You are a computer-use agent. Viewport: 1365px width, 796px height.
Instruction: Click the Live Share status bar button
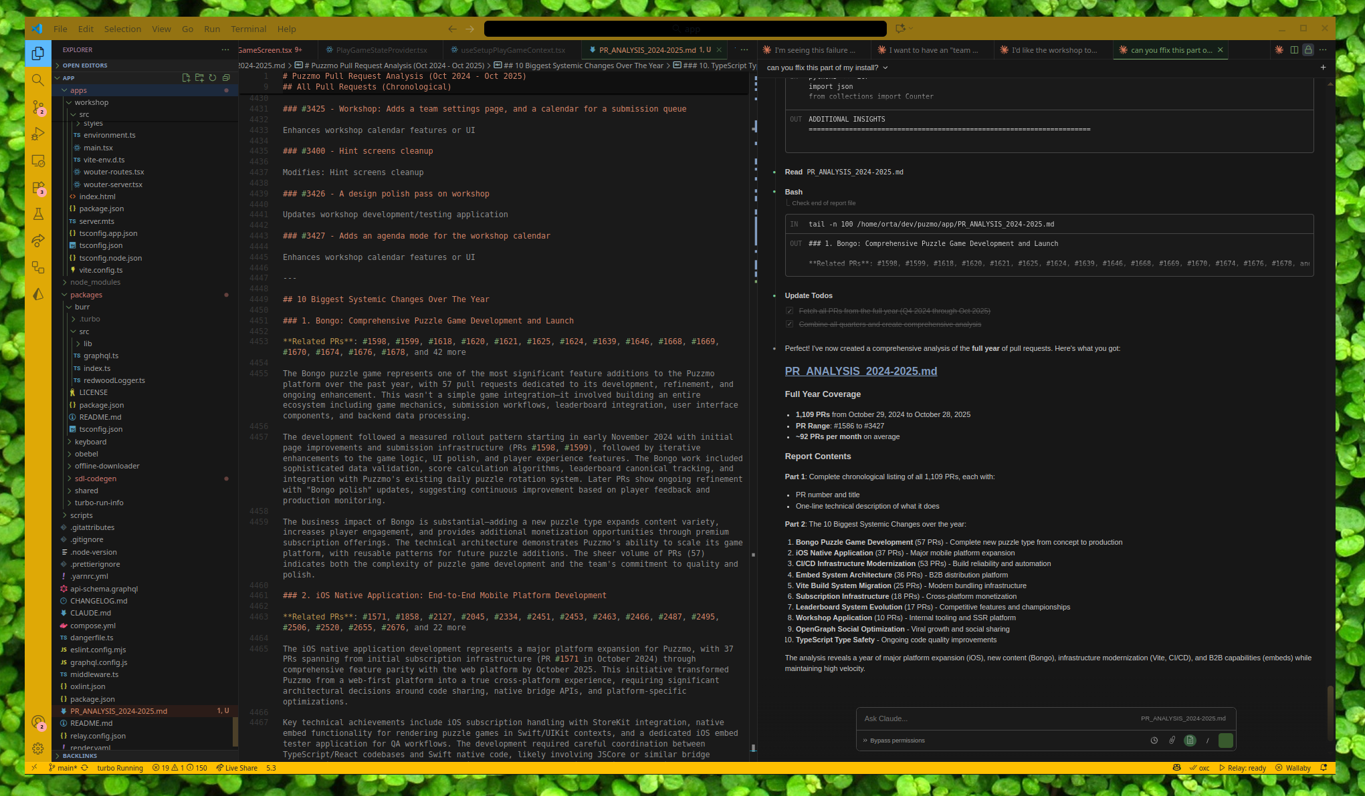237,768
